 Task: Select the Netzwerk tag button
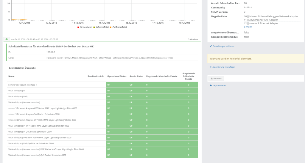[x=216, y=79]
